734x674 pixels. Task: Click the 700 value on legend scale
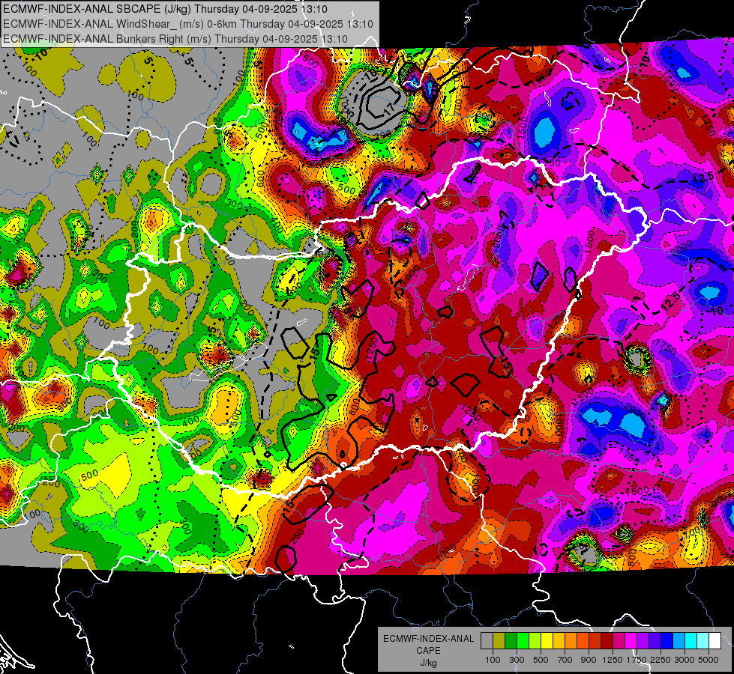(x=565, y=660)
